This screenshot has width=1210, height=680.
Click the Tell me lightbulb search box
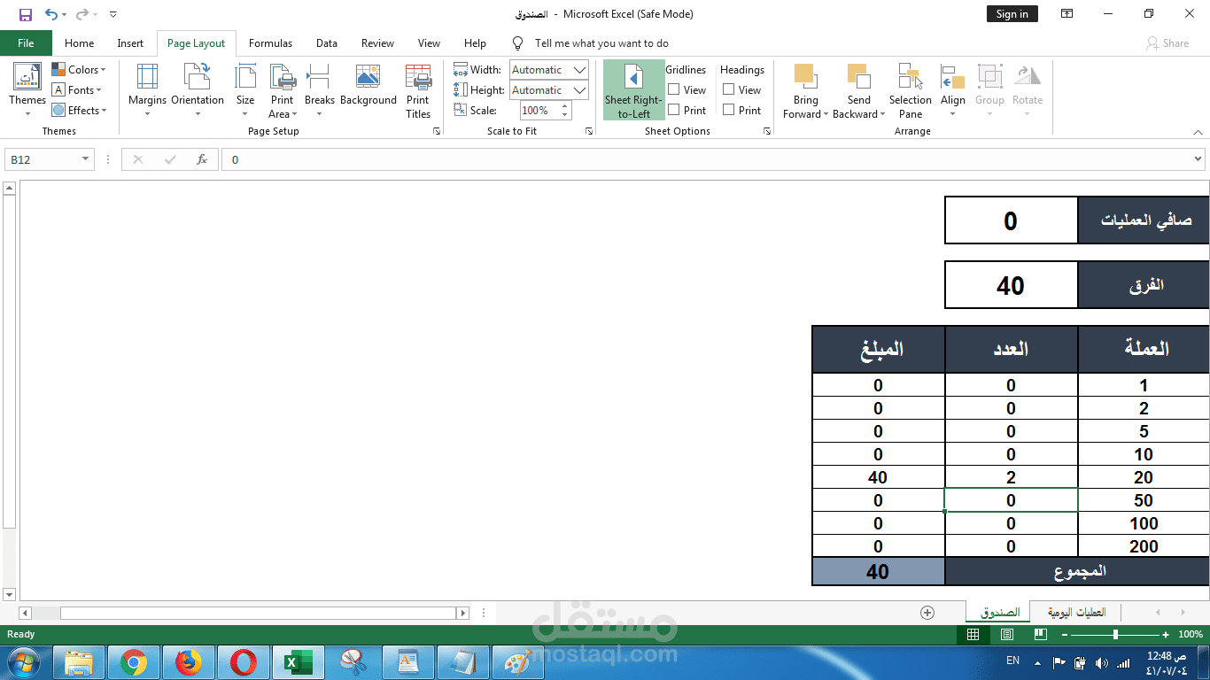[x=592, y=43]
